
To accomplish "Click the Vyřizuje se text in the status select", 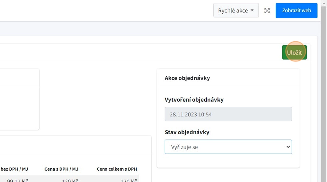I will [x=184, y=147].
